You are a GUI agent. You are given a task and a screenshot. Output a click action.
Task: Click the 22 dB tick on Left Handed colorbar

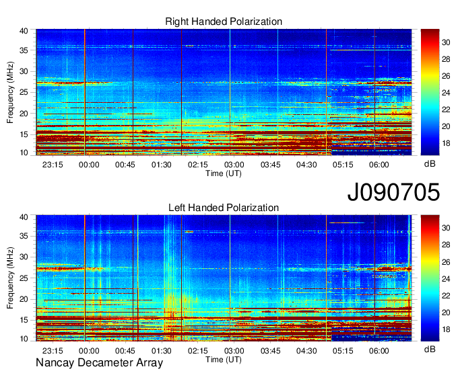(x=446, y=296)
